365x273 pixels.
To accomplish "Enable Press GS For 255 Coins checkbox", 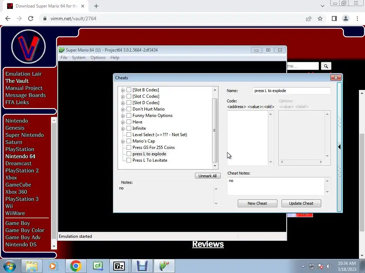I will [x=129, y=148].
